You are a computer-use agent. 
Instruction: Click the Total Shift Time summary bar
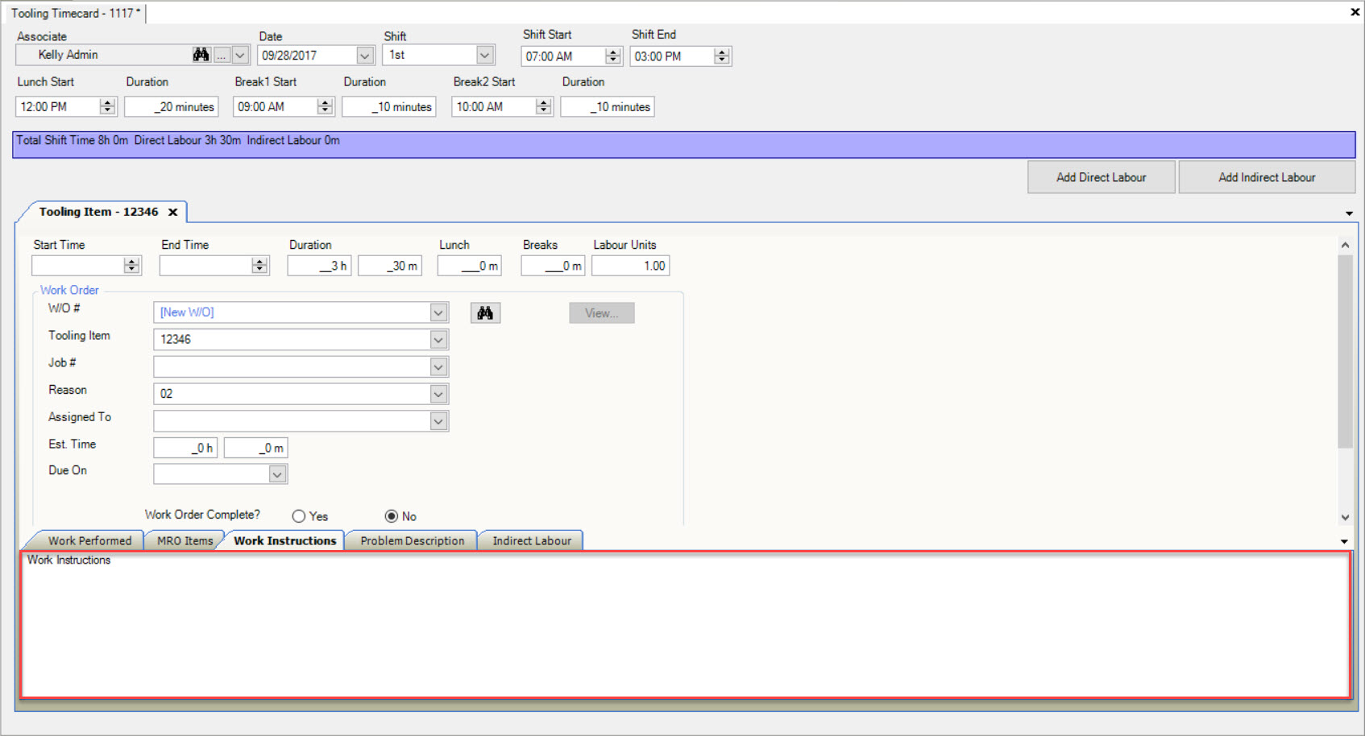click(684, 145)
